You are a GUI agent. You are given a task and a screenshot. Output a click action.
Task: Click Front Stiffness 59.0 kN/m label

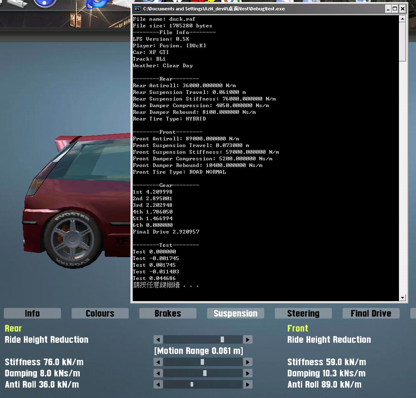327,362
